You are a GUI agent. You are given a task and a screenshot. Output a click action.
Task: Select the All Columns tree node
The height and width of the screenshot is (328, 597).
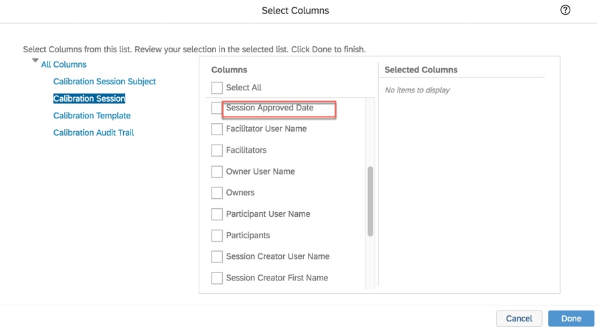[x=64, y=64]
